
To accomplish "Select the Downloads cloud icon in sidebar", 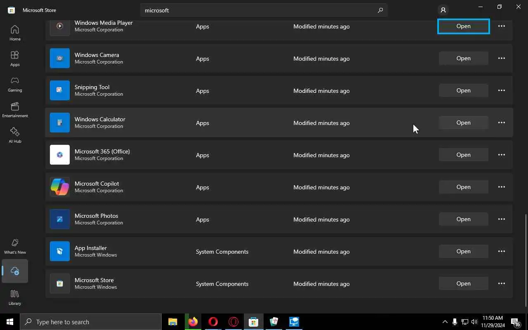I will (15, 271).
